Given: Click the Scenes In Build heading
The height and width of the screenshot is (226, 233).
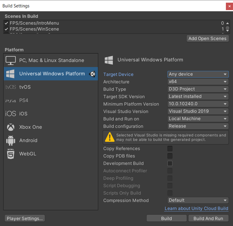Looking at the screenshot, I should (x=21, y=16).
